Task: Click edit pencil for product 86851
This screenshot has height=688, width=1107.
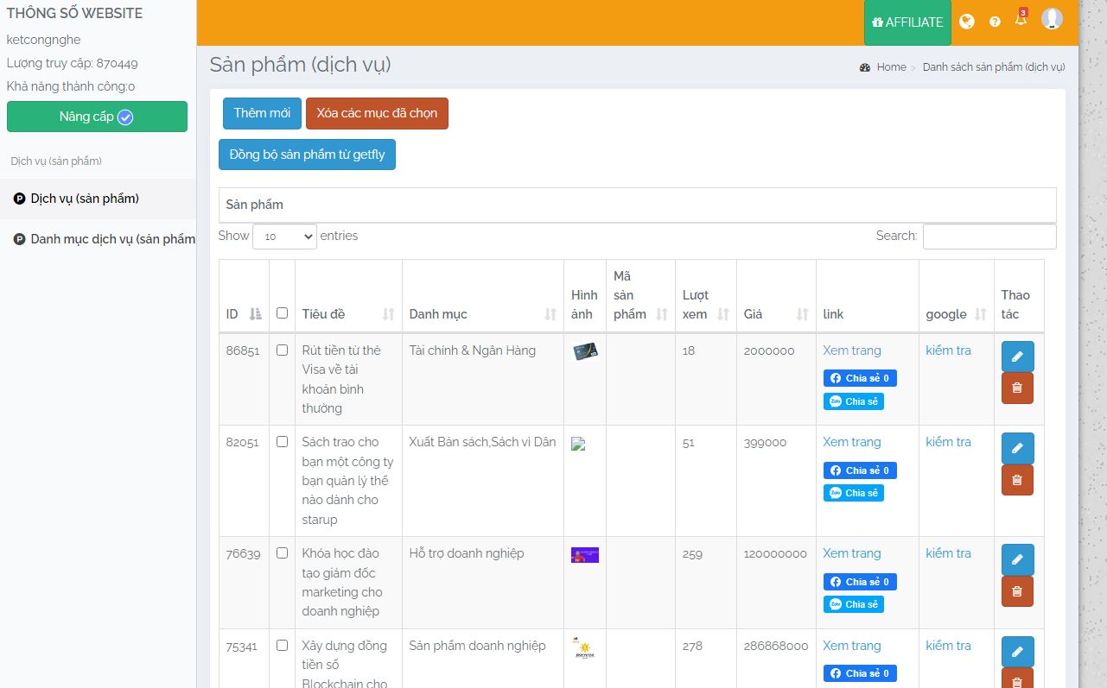Action: [1017, 357]
